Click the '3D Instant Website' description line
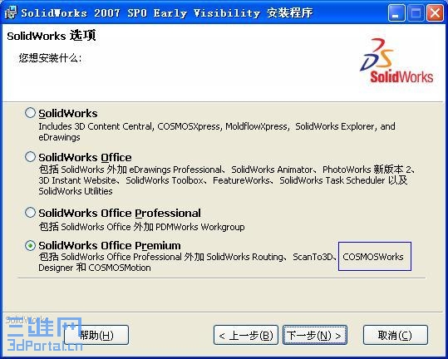 click(x=223, y=180)
